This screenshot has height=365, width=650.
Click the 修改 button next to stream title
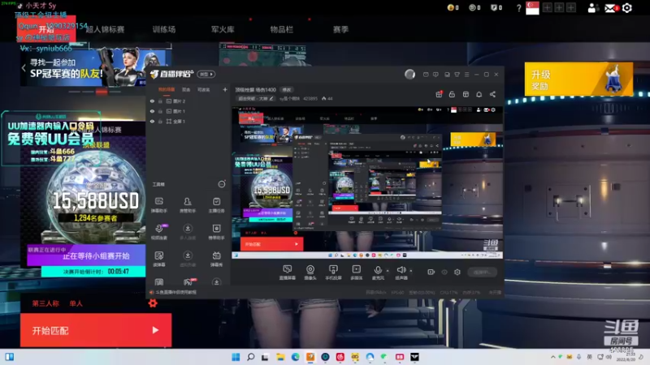click(287, 90)
